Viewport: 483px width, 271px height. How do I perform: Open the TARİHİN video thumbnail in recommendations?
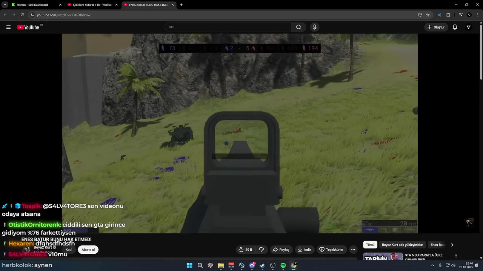coord(383,257)
